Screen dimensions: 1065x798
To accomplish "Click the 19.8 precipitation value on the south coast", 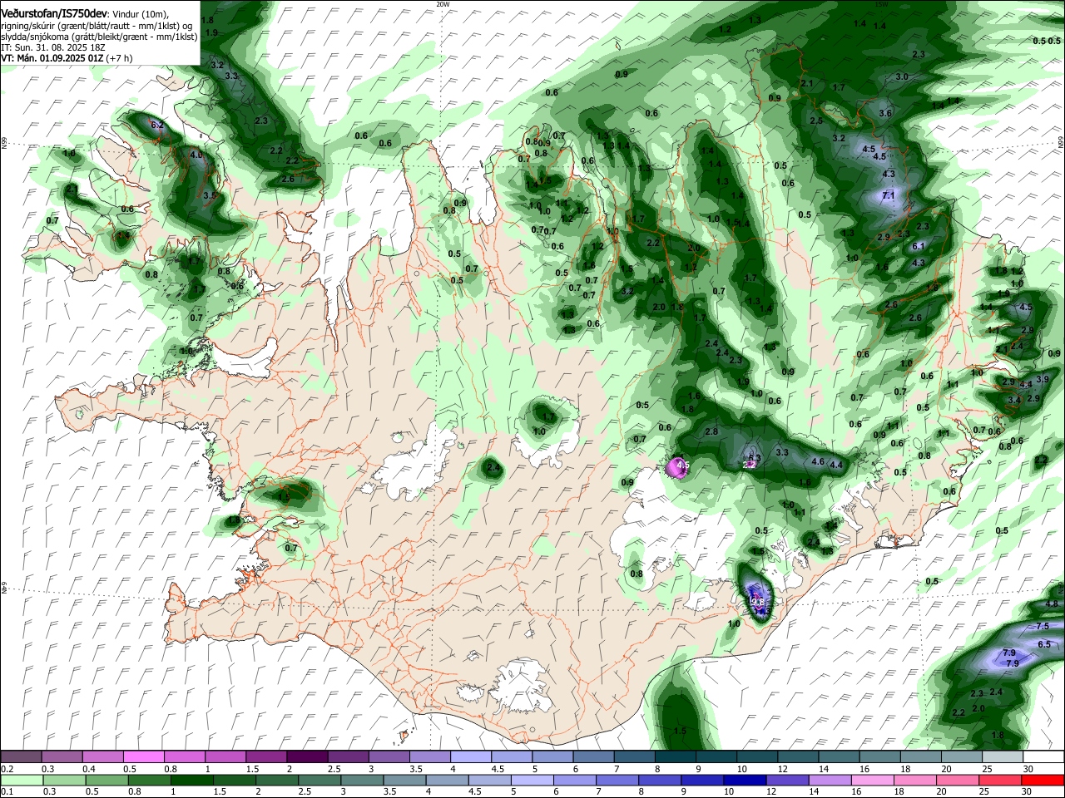I will (x=756, y=602).
